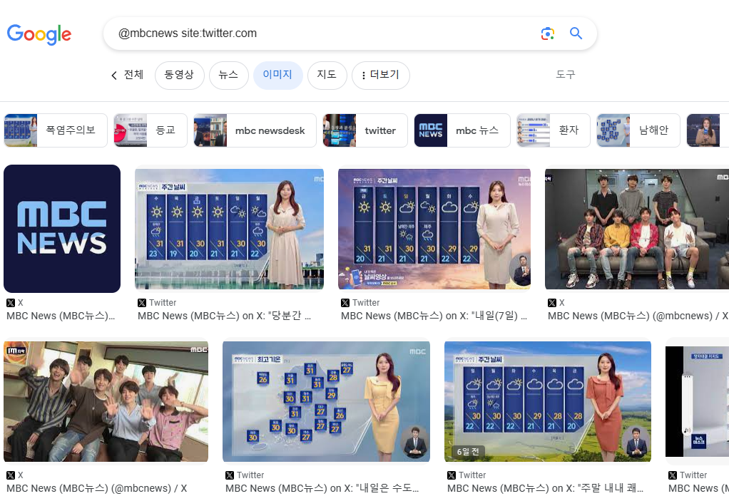Open the 도구 search tools
This screenshot has width=729, height=501.
pos(566,75)
